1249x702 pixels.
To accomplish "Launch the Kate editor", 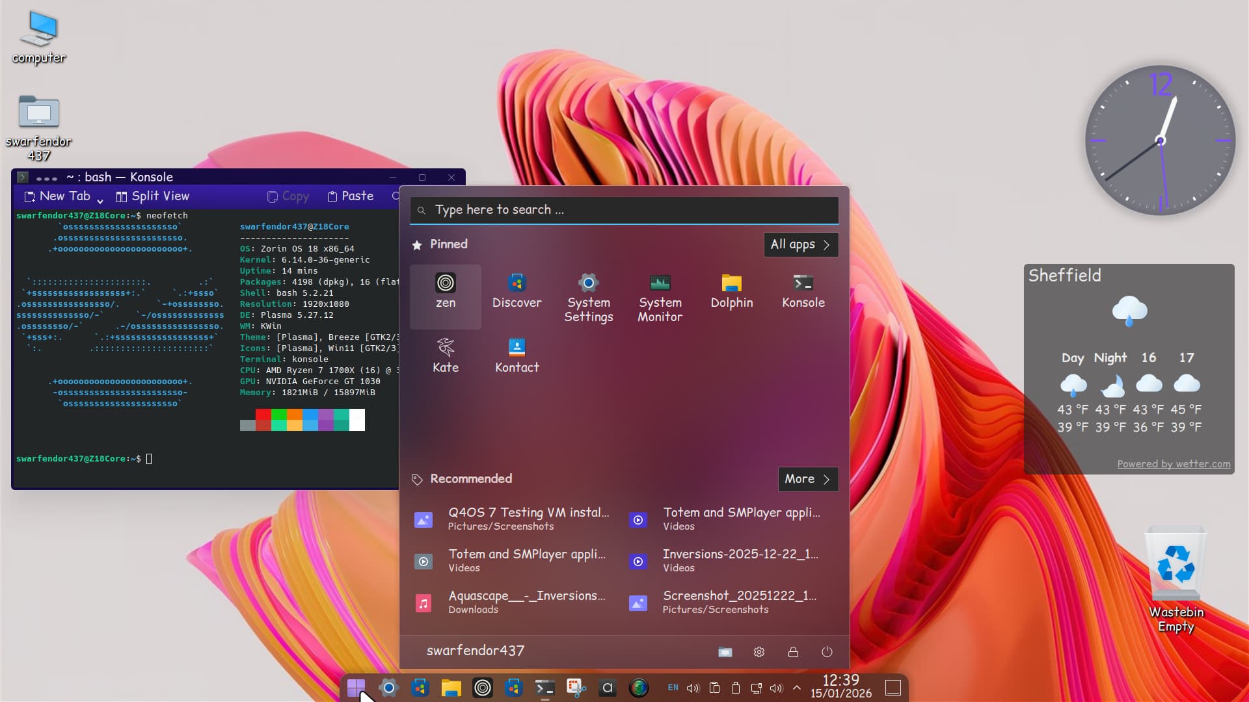I will tap(446, 355).
